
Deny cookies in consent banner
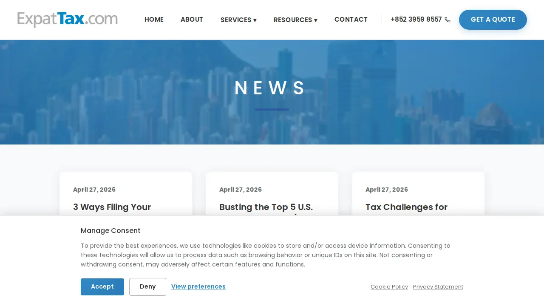(x=147, y=287)
